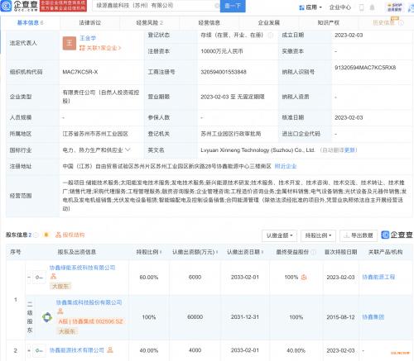
Task: Click help icon beside 股东信息 heading
Action: 36,235
